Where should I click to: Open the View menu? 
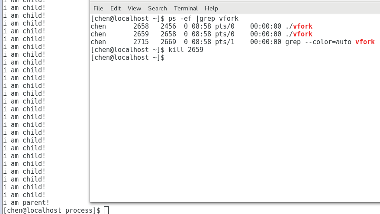[134, 9]
